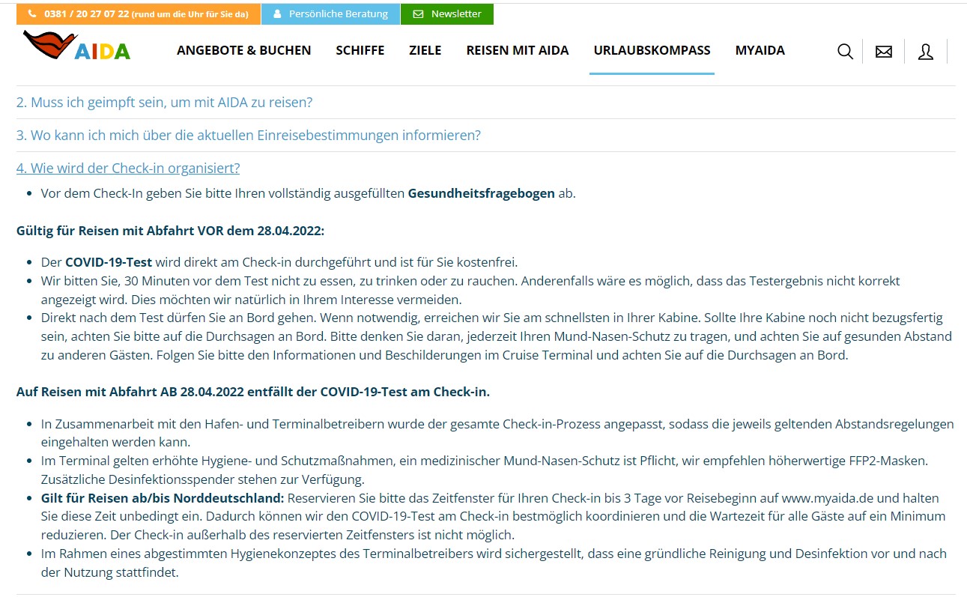The height and width of the screenshot is (597, 967).
Task: Click the AIDA logo
Action: coord(76,46)
